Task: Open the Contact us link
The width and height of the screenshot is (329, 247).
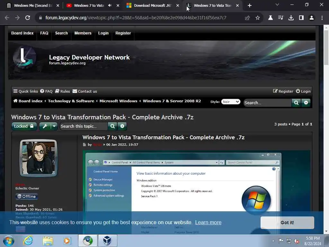Action: (85, 91)
